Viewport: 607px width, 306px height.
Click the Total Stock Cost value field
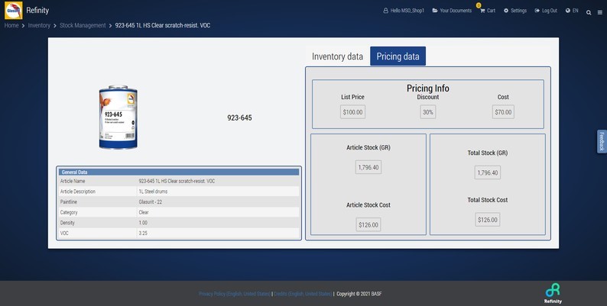(488, 220)
